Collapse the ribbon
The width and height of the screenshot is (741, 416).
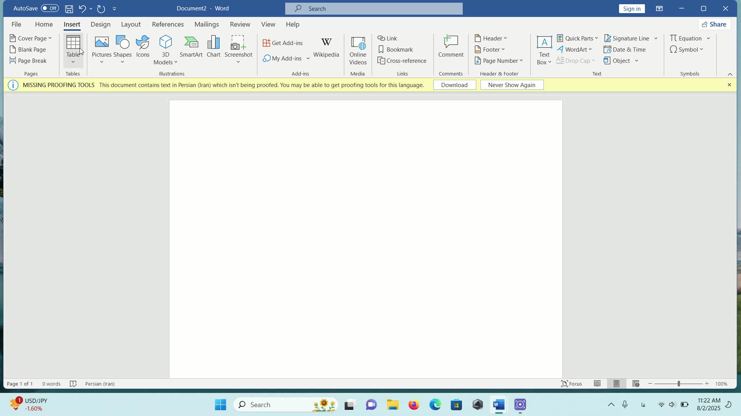click(730, 74)
